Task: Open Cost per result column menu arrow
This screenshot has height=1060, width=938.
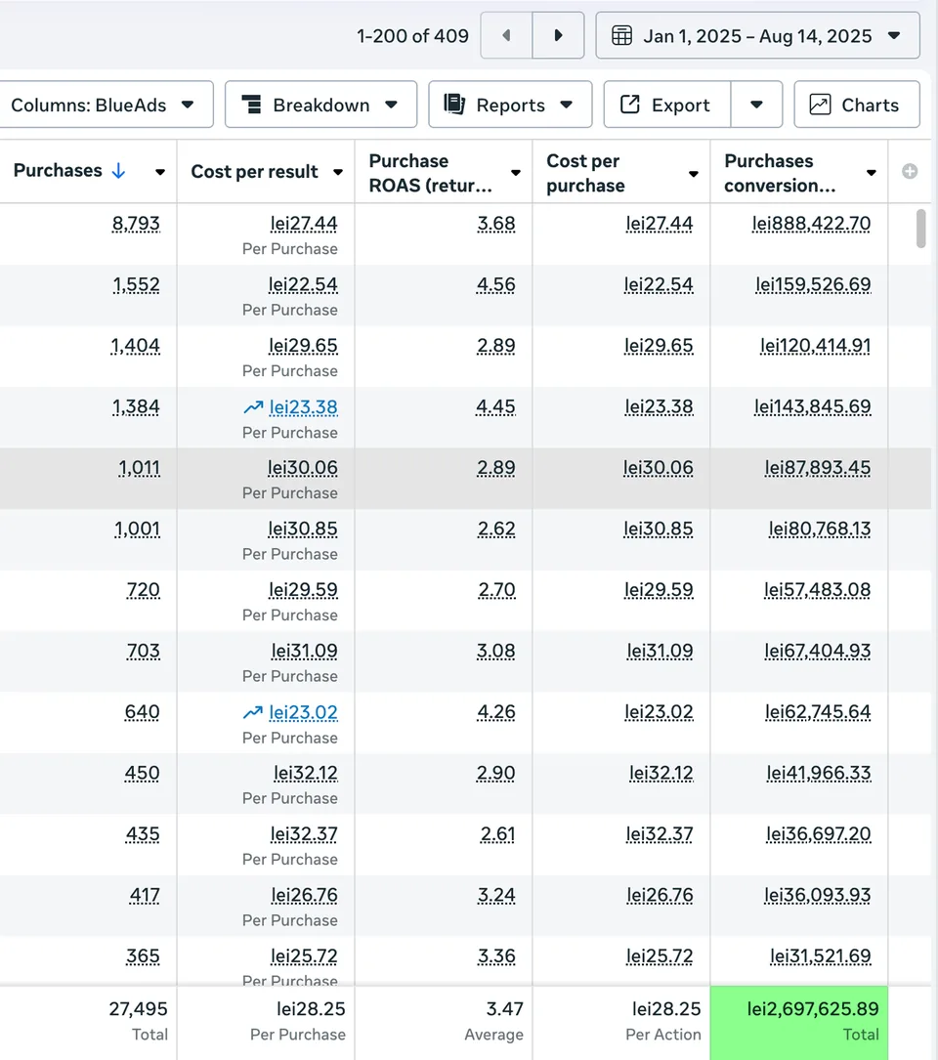Action: point(338,172)
